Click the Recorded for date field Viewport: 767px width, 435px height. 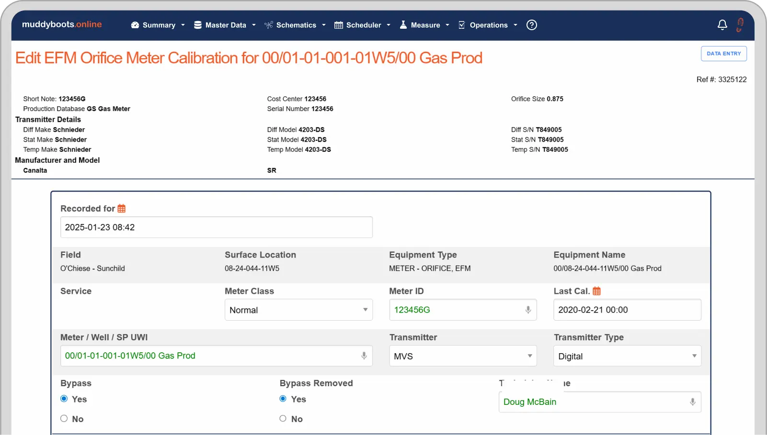216,227
